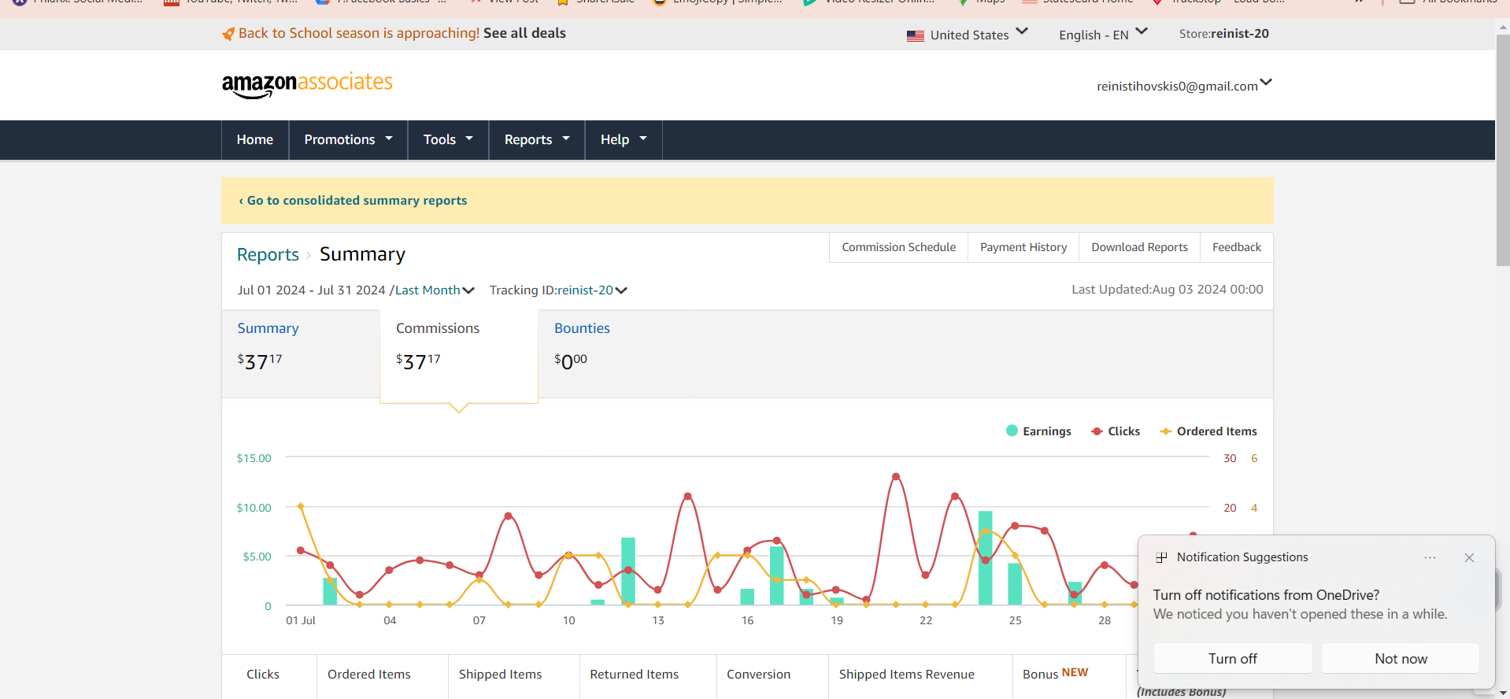Click the Notification Suggestions app icon
Image resolution: width=1510 pixels, height=699 pixels.
coord(1161,557)
